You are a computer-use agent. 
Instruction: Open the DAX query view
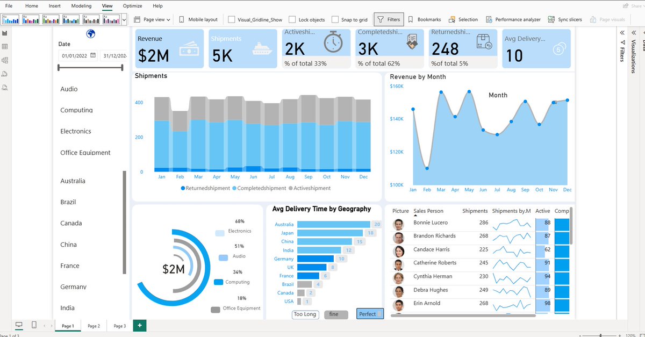pos(5,73)
